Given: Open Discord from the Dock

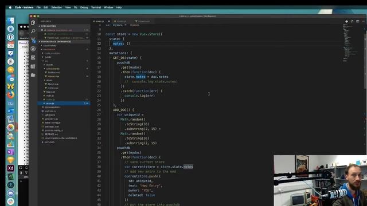Looking at the screenshot, I should tap(10, 193).
